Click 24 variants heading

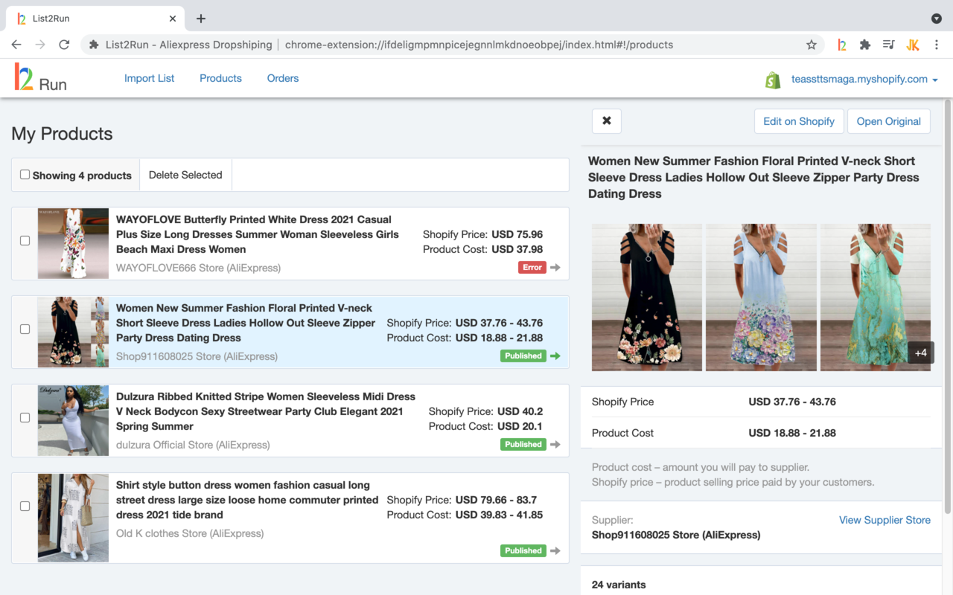point(619,585)
